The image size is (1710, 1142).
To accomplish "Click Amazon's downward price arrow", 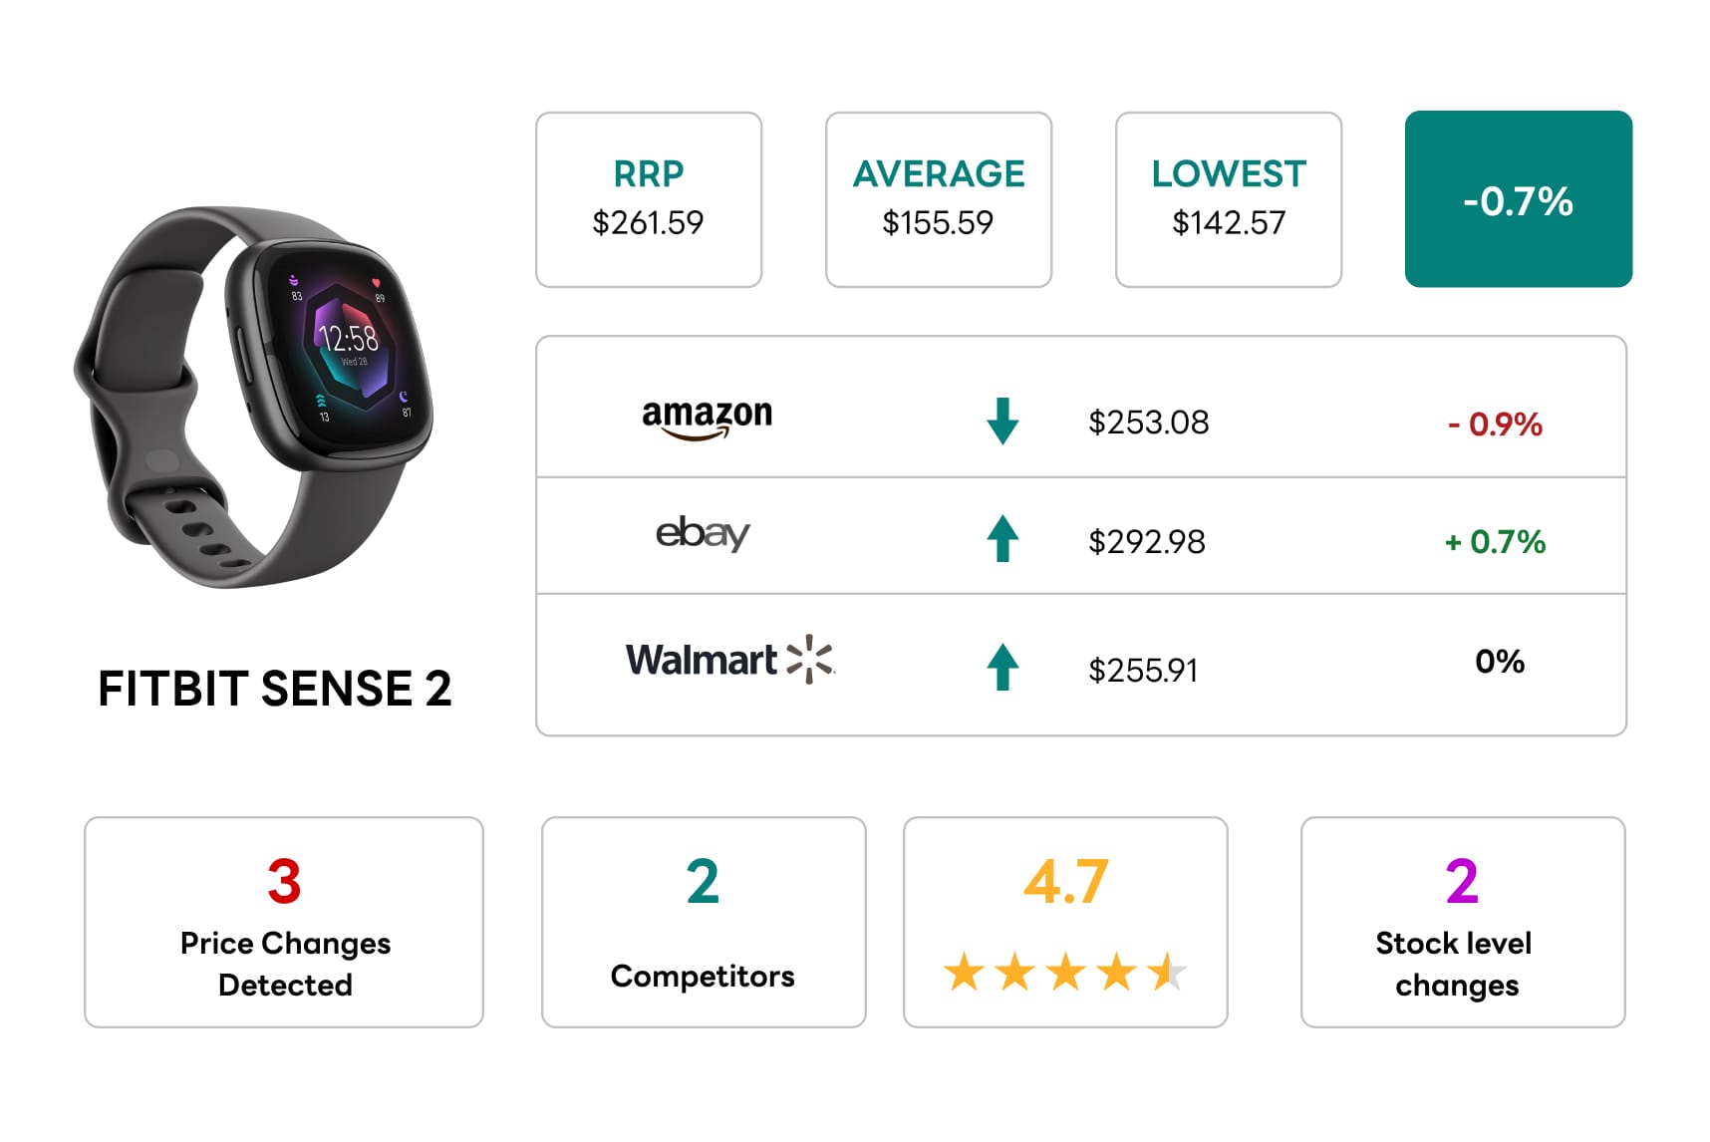I will click(x=1002, y=421).
